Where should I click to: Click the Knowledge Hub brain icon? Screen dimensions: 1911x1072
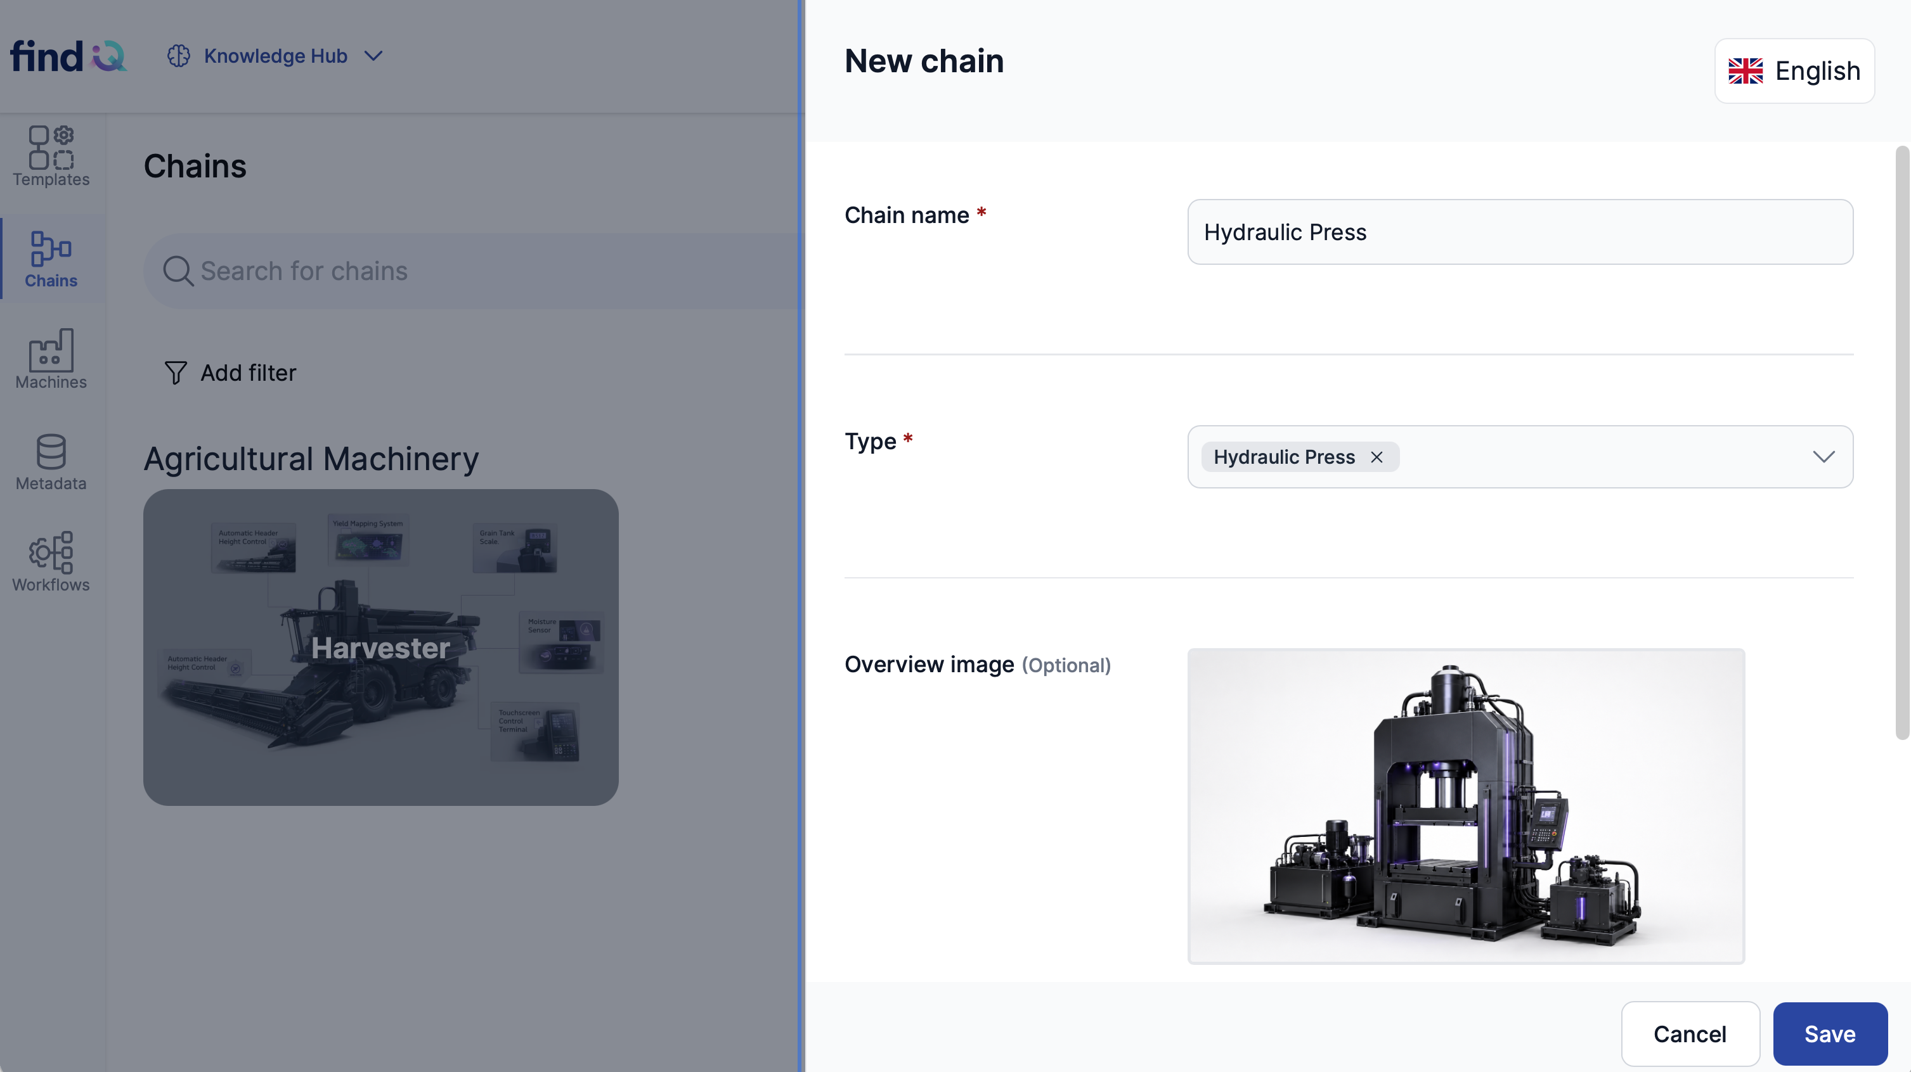pos(179,56)
